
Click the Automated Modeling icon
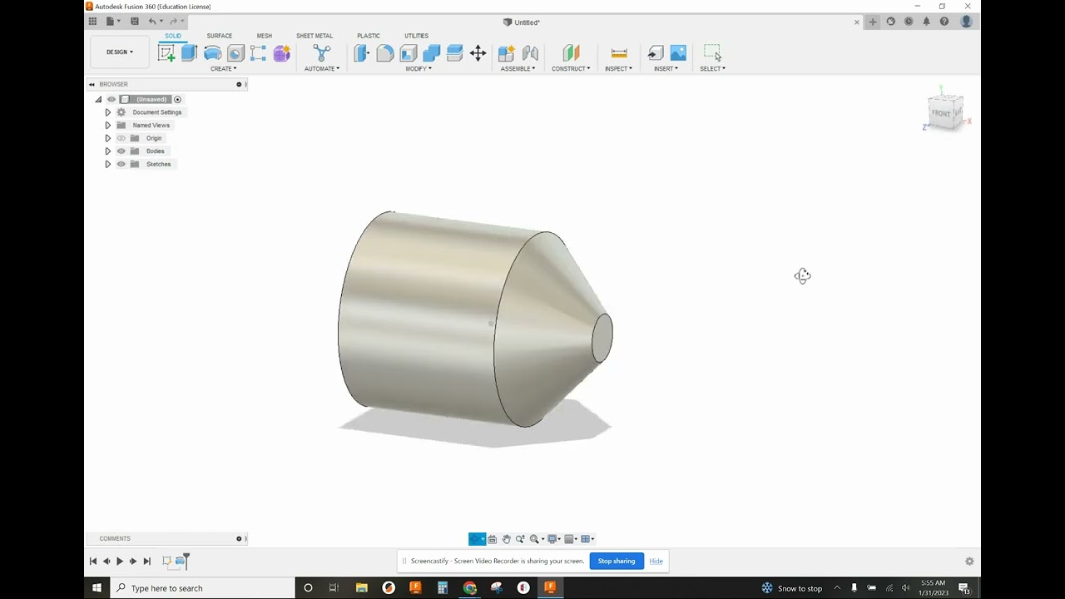point(322,53)
